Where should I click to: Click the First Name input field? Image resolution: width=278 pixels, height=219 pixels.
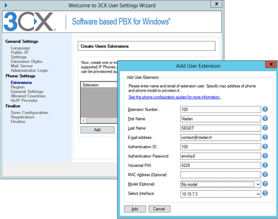point(221,119)
